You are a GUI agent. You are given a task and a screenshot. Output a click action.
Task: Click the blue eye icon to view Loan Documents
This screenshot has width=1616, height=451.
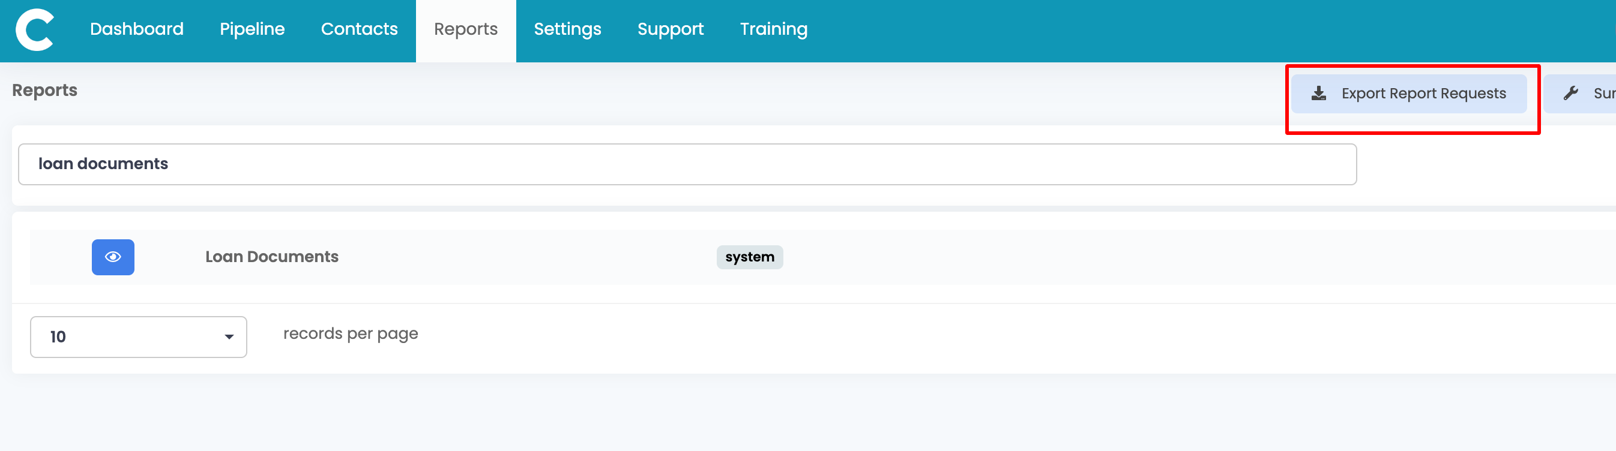tap(113, 257)
